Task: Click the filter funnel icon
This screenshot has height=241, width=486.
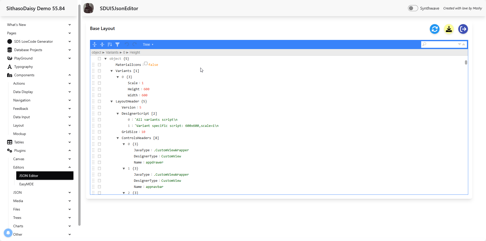Action: click(x=117, y=44)
